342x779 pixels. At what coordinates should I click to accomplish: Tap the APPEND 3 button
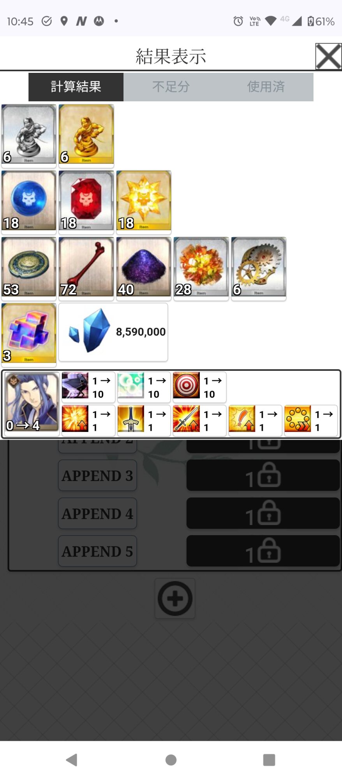click(97, 476)
